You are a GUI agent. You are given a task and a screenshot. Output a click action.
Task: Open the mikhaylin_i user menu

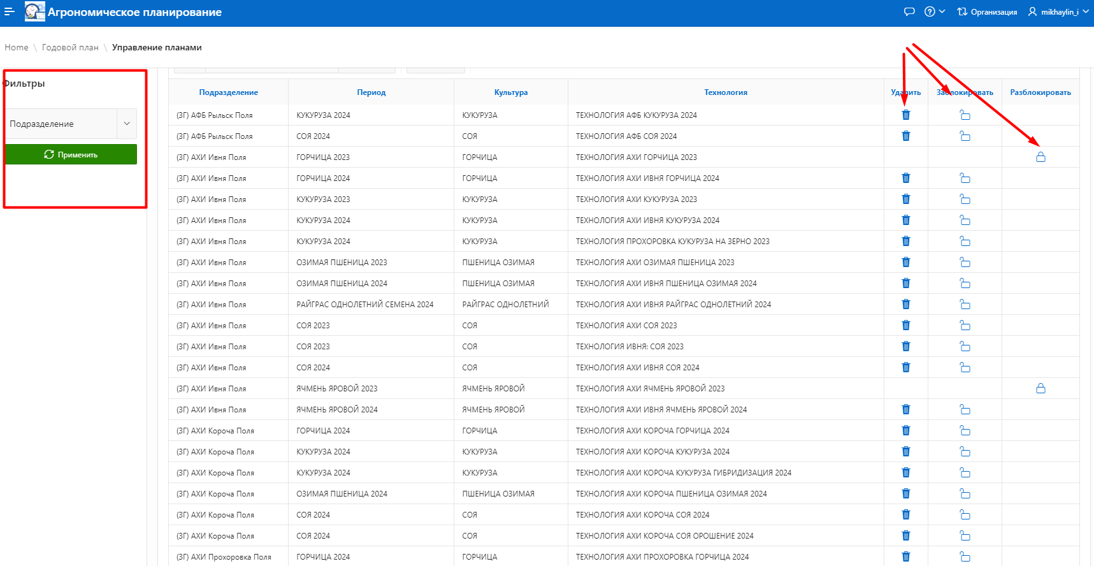pyautogui.click(x=1058, y=11)
